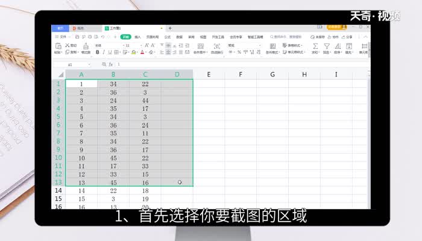Open the Data ribbon tab

[179, 37]
